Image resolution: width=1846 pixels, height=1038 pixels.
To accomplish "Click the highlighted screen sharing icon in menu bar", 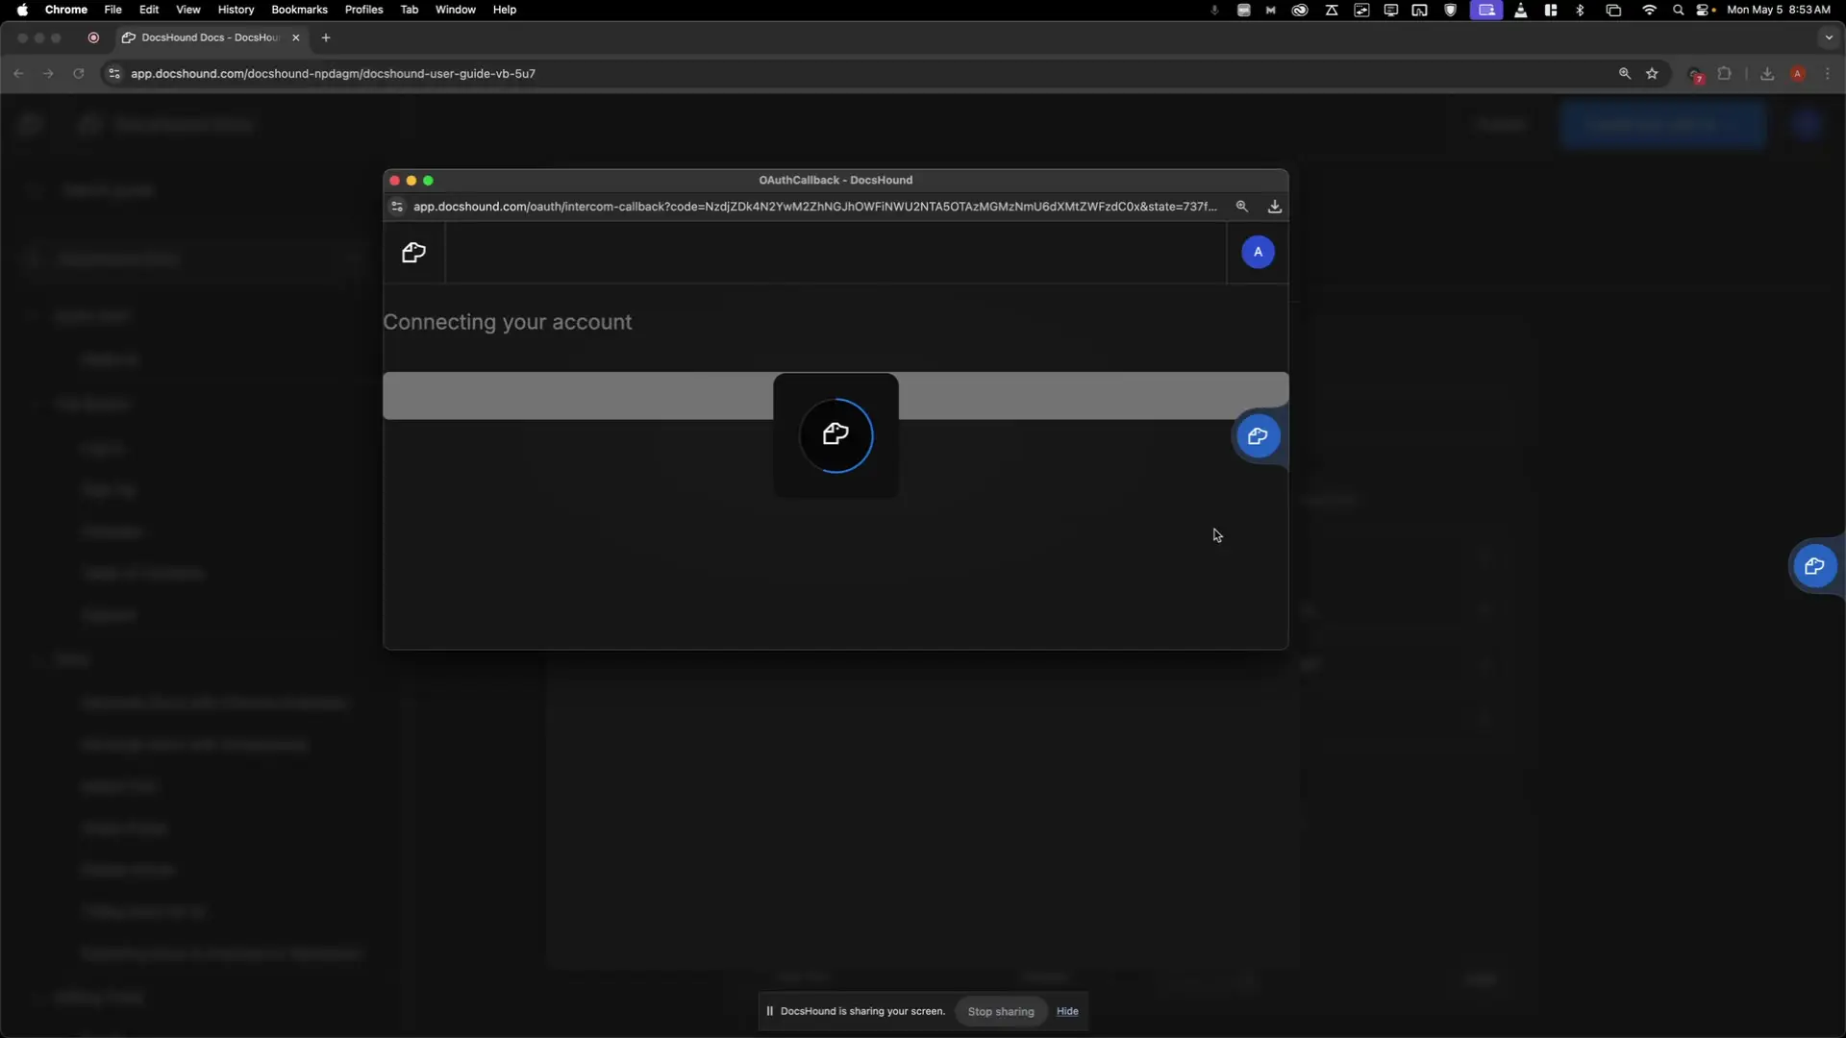I will 1486,10.
